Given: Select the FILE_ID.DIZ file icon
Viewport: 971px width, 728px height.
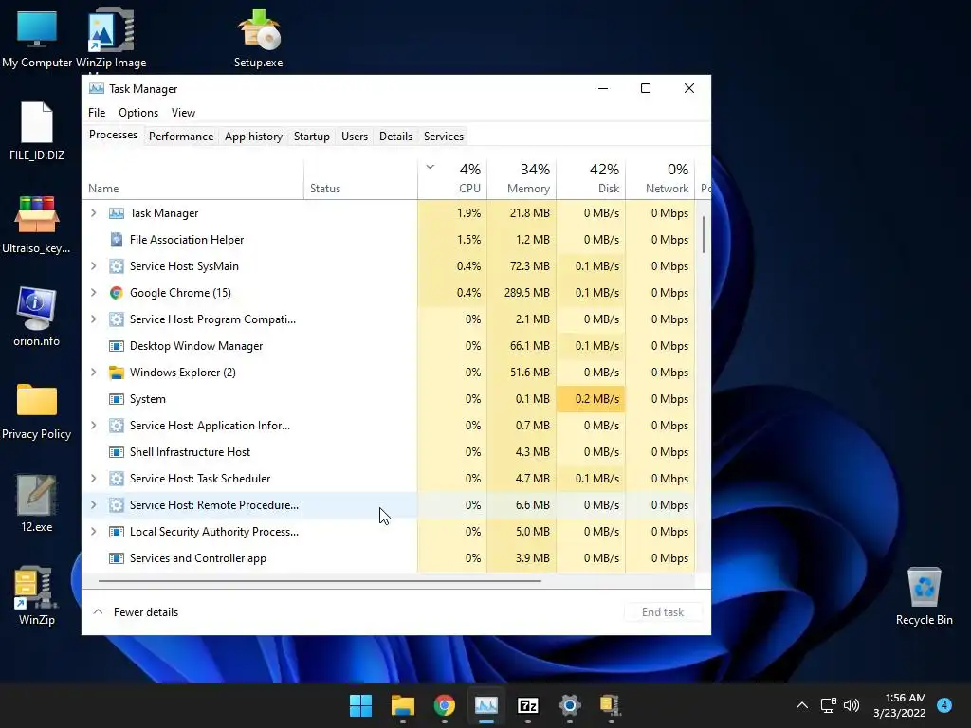Looking at the screenshot, I should pyautogui.click(x=37, y=131).
